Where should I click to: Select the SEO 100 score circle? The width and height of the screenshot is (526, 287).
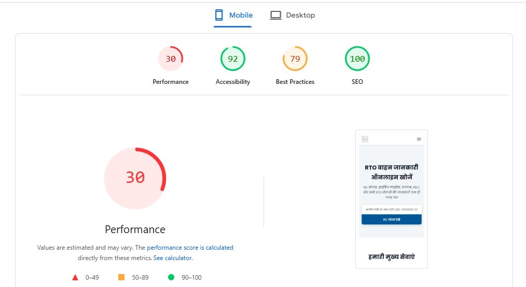(357, 59)
